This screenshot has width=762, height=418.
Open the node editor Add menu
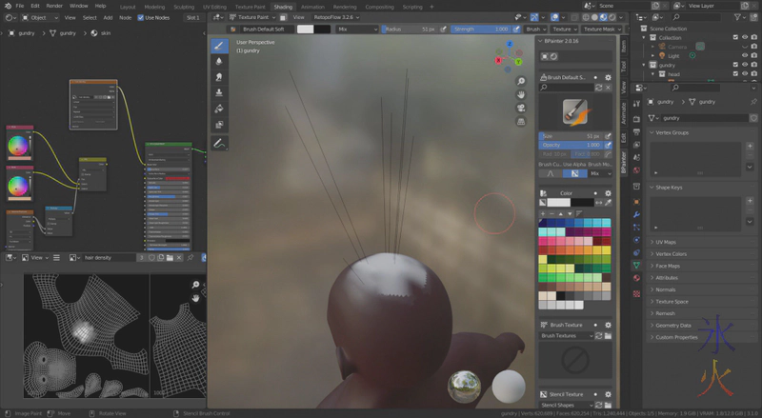(x=108, y=17)
